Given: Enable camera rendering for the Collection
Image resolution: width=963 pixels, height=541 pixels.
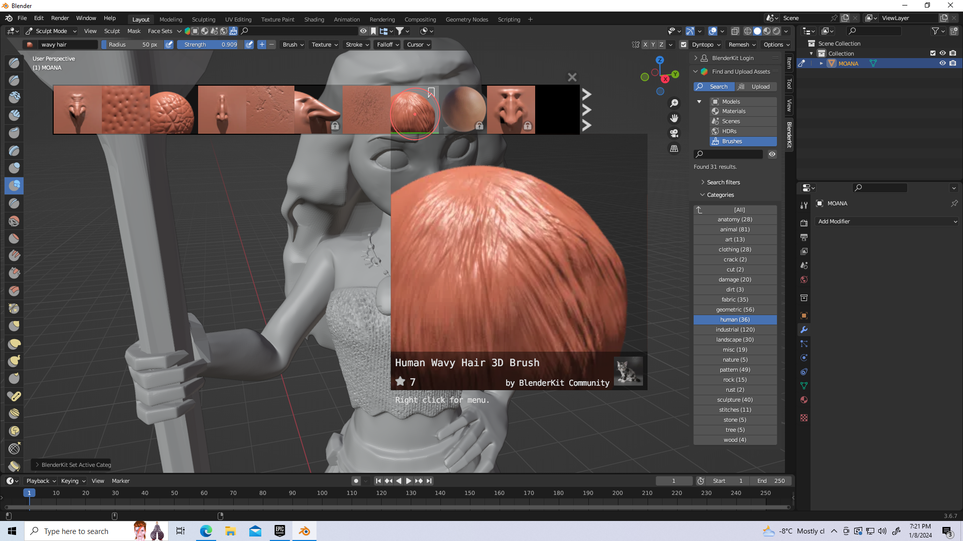Looking at the screenshot, I should (952, 53).
